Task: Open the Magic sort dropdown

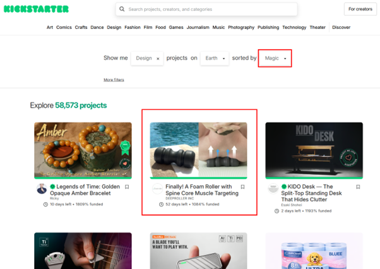Action: (275, 58)
